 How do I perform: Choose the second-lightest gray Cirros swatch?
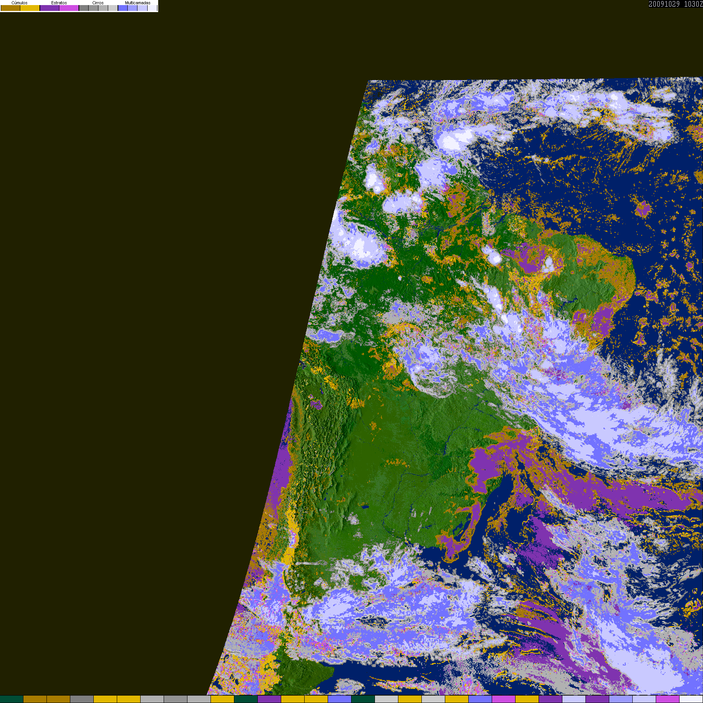[x=103, y=8]
